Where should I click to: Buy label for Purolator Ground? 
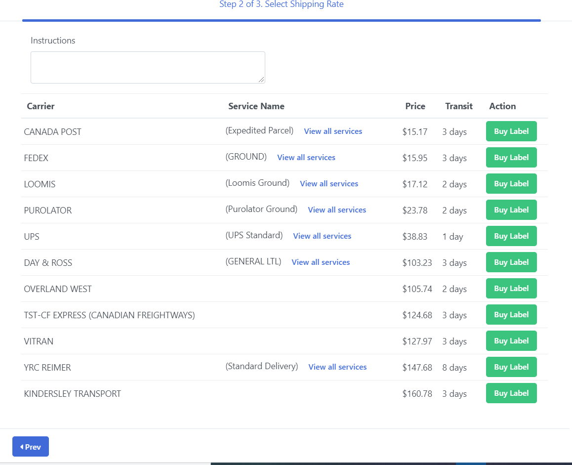tap(511, 210)
